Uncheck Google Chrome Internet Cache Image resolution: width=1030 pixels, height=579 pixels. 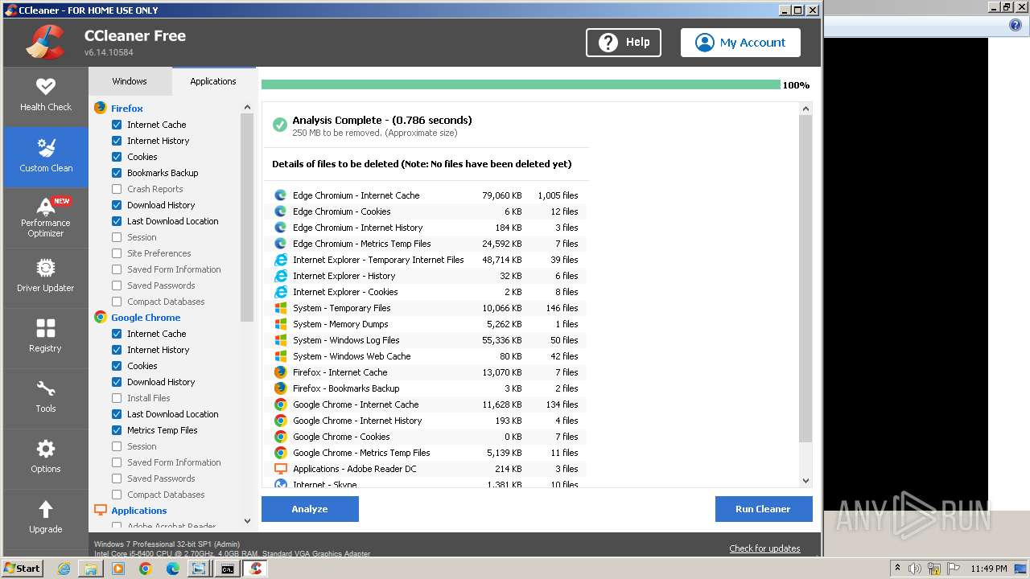click(x=117, y=334)
